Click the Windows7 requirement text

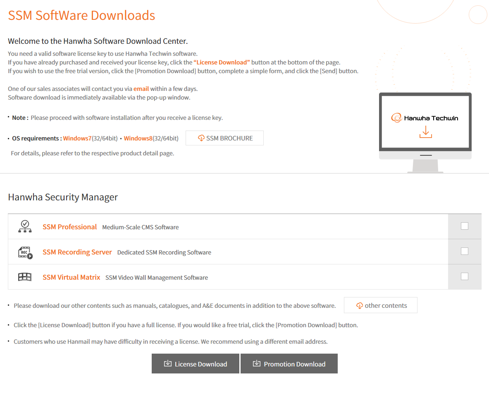(x=77, y=138)
